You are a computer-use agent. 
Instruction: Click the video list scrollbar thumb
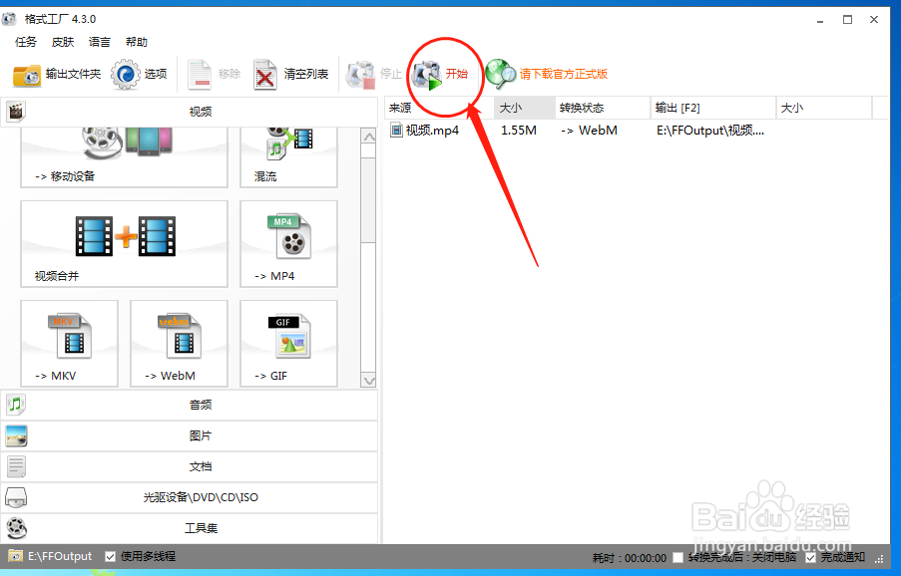368,200
